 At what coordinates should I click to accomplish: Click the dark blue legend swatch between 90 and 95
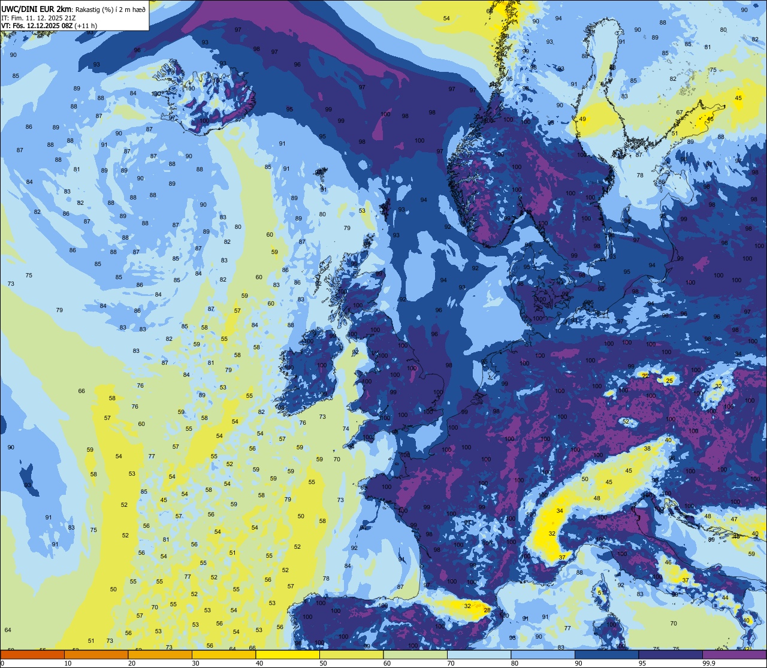pos(607,654)
